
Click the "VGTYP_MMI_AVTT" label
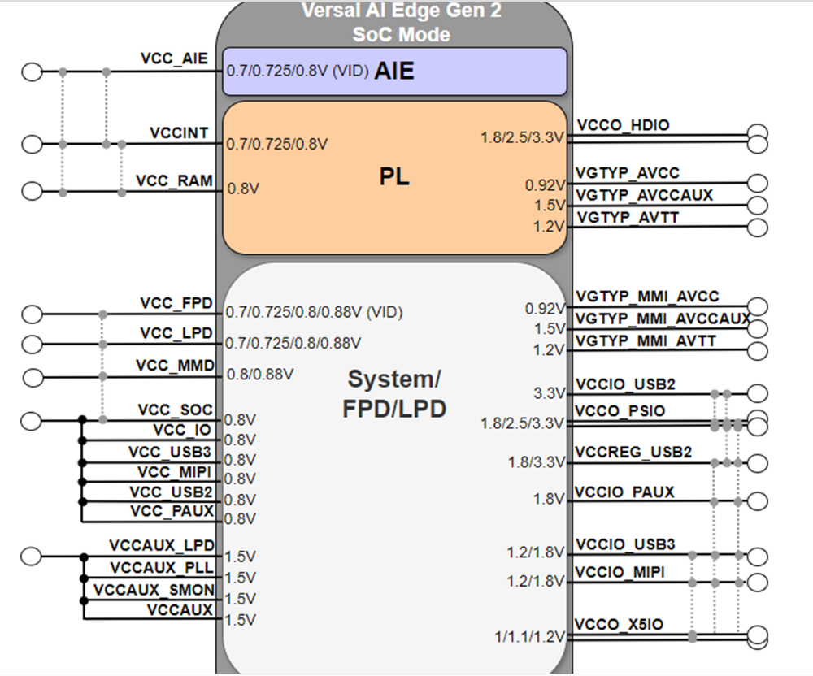point(646,341)
